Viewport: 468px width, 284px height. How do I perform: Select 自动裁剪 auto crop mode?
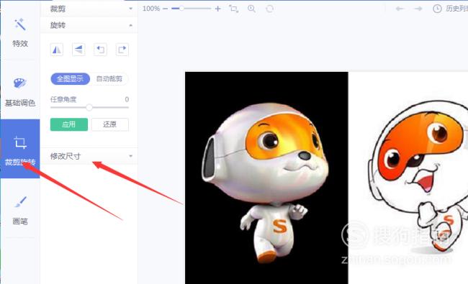click(x=109, y=78)
